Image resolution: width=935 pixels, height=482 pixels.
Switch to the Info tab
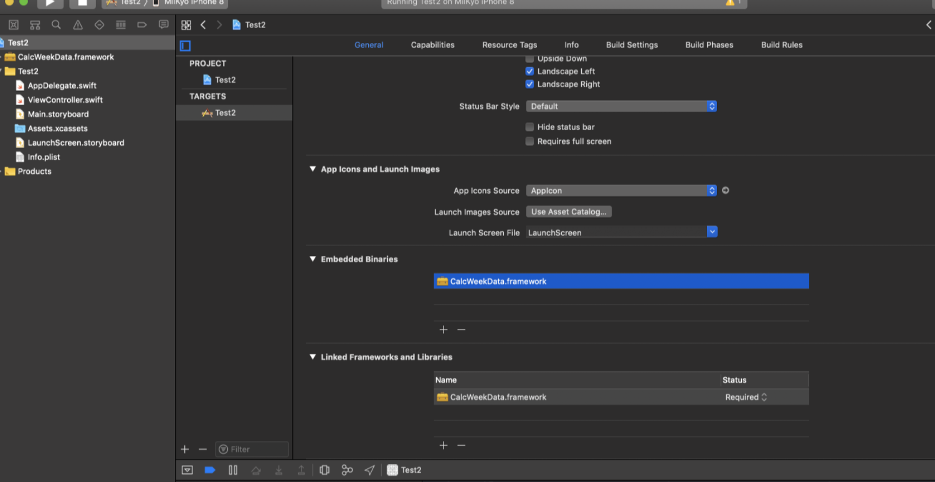pyautogui.click(x=572, y=45)
